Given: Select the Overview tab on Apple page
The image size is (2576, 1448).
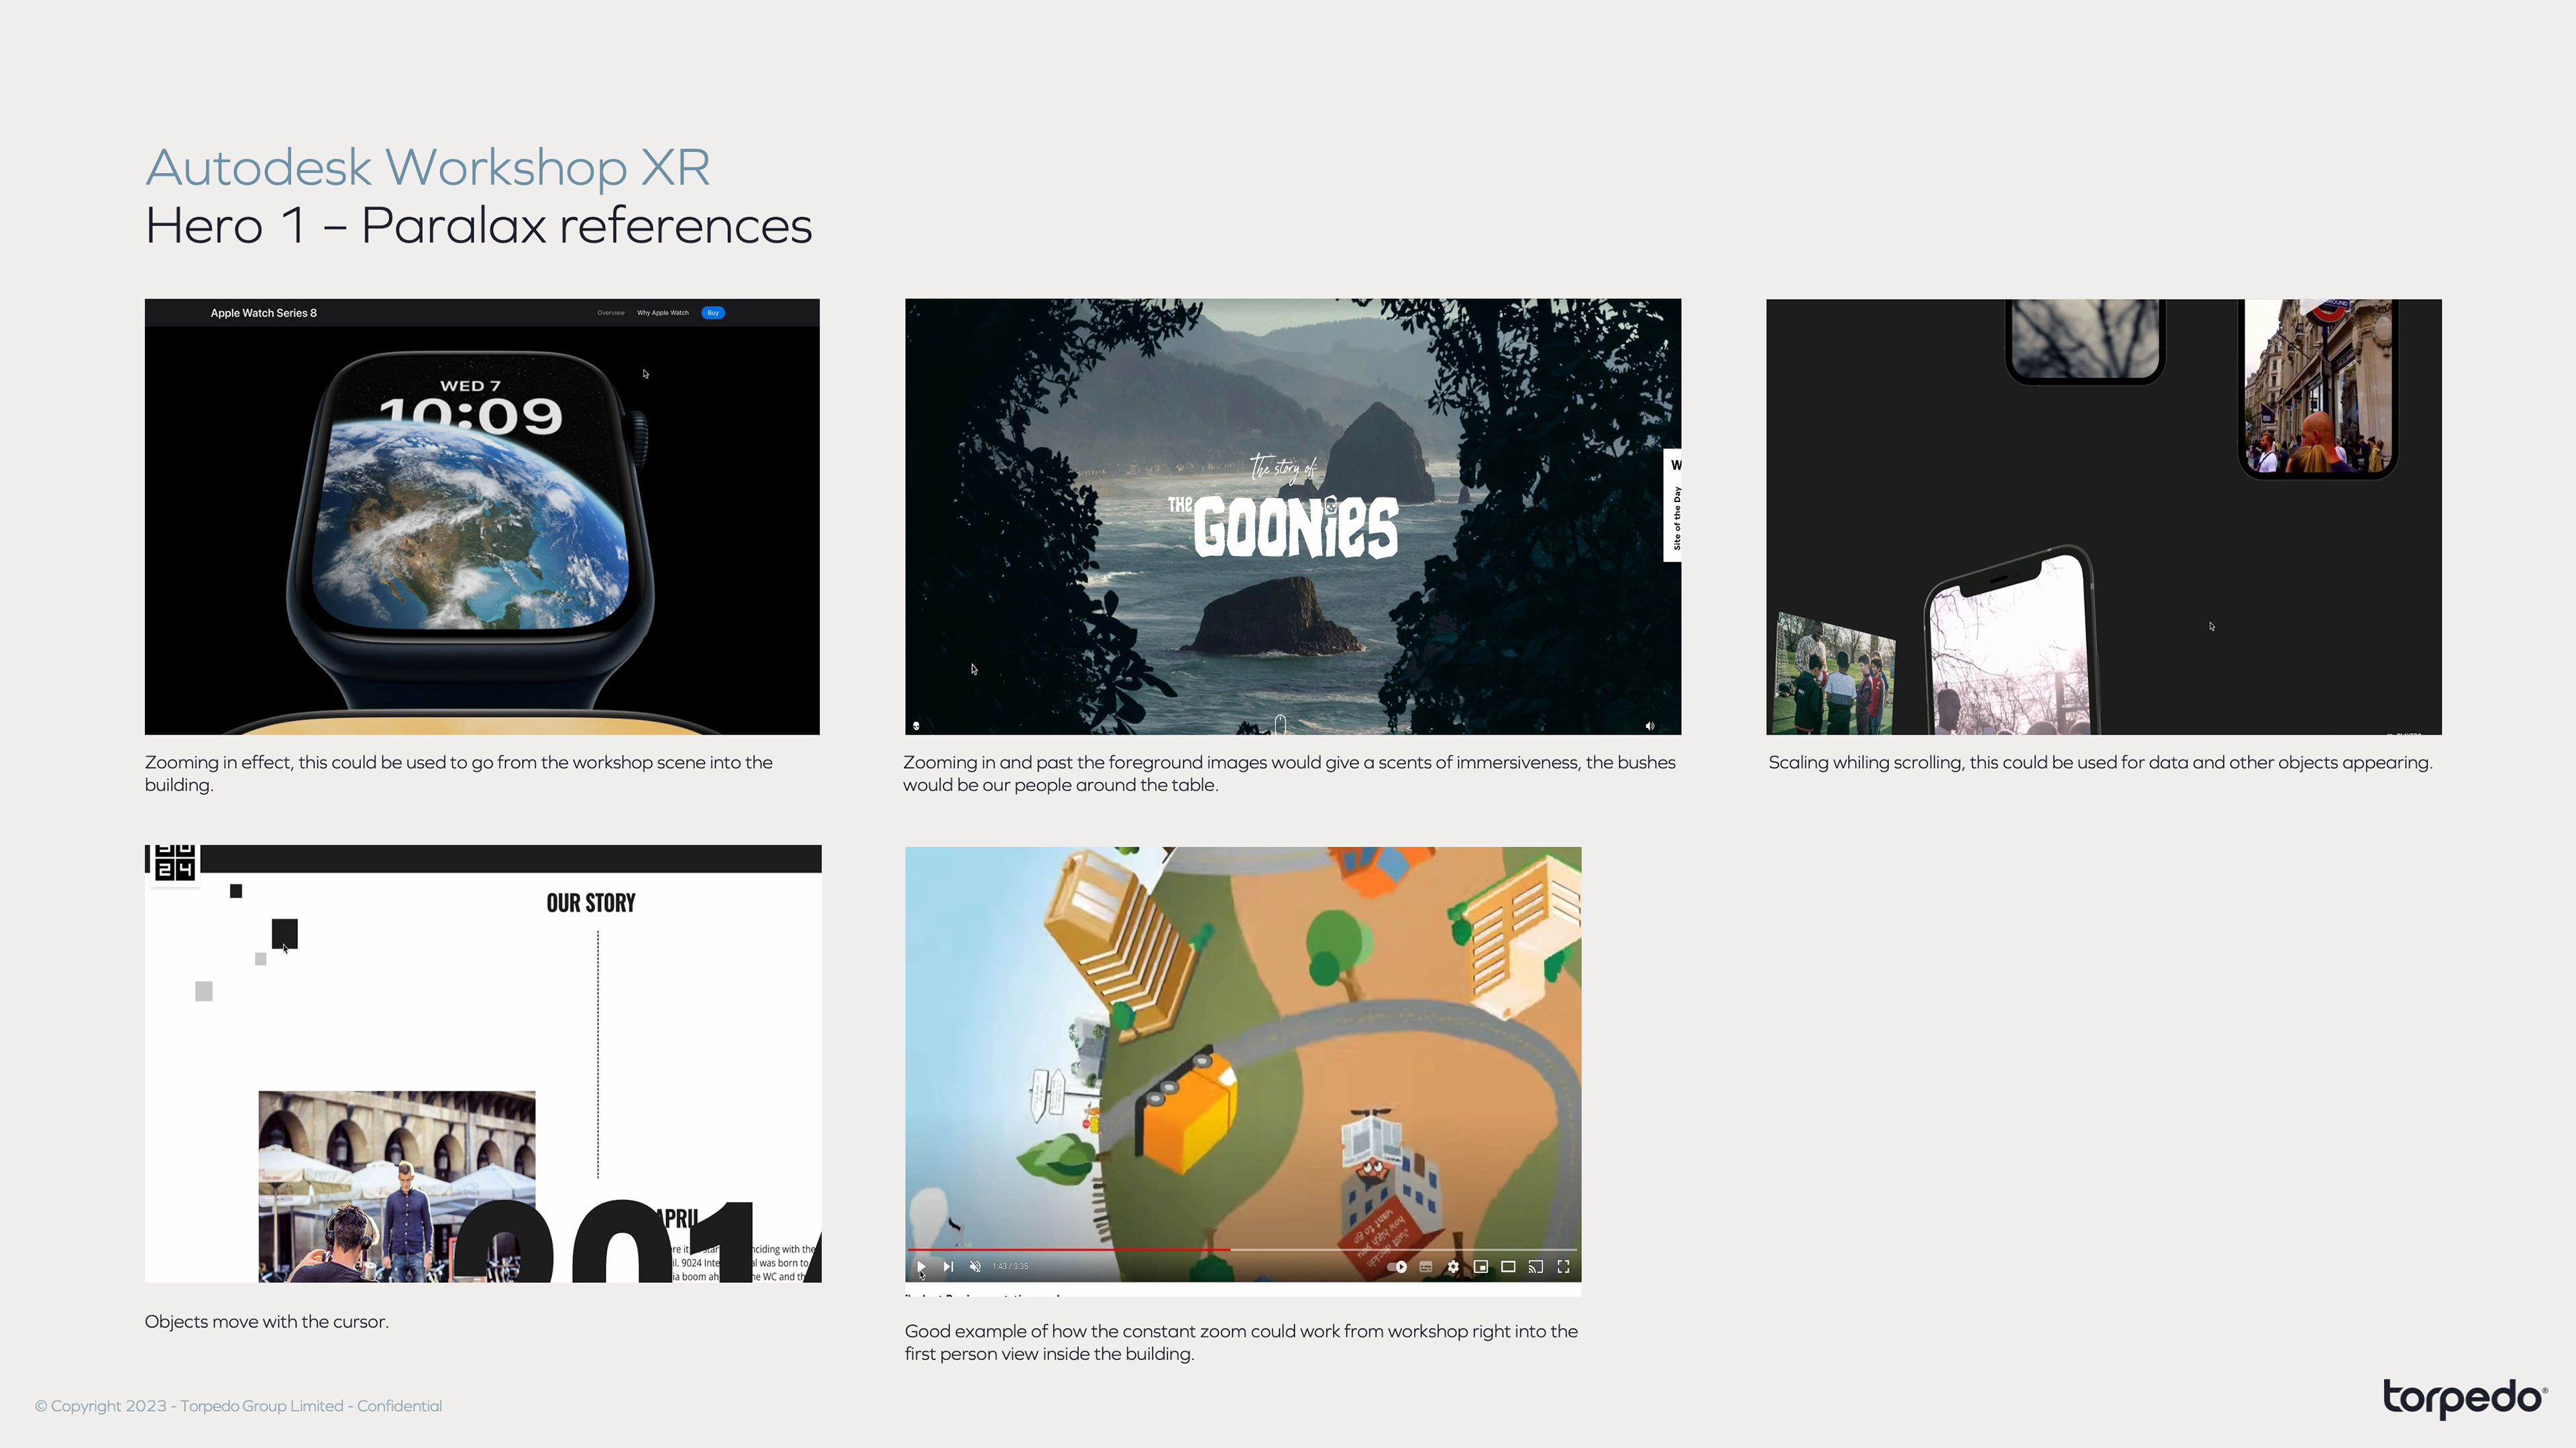Looking at the screenshot, I should point(611,313).
